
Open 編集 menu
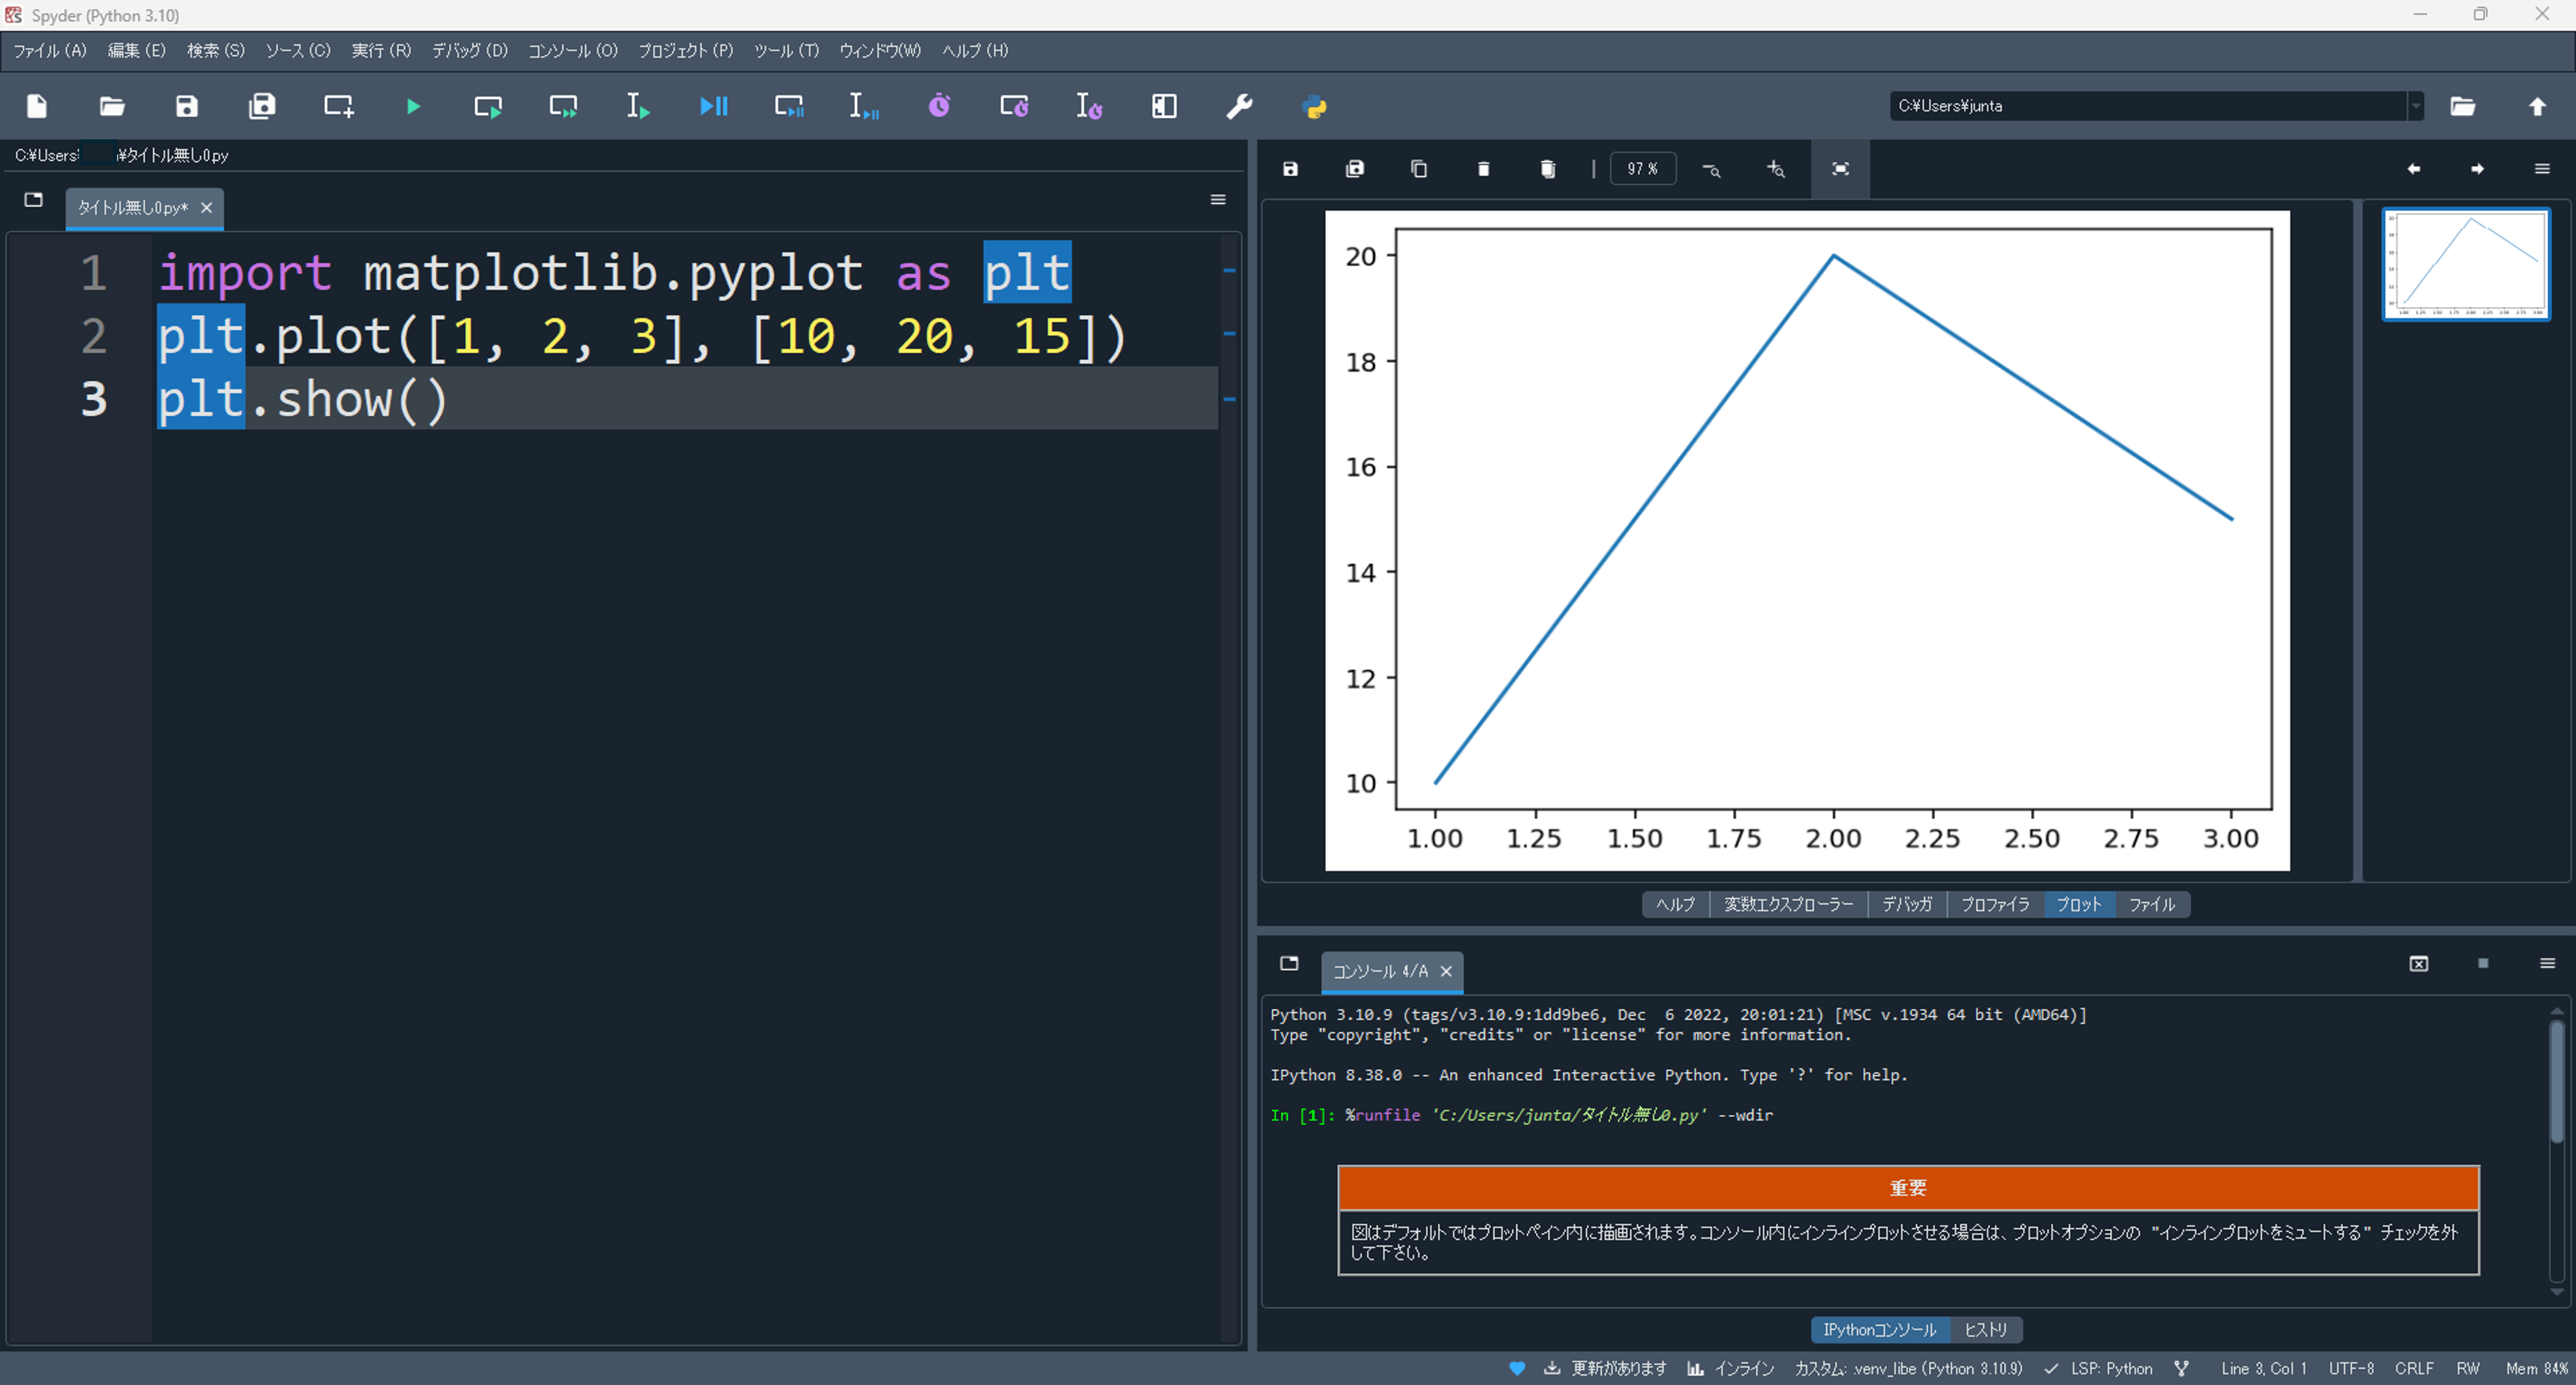click(137, 51)
